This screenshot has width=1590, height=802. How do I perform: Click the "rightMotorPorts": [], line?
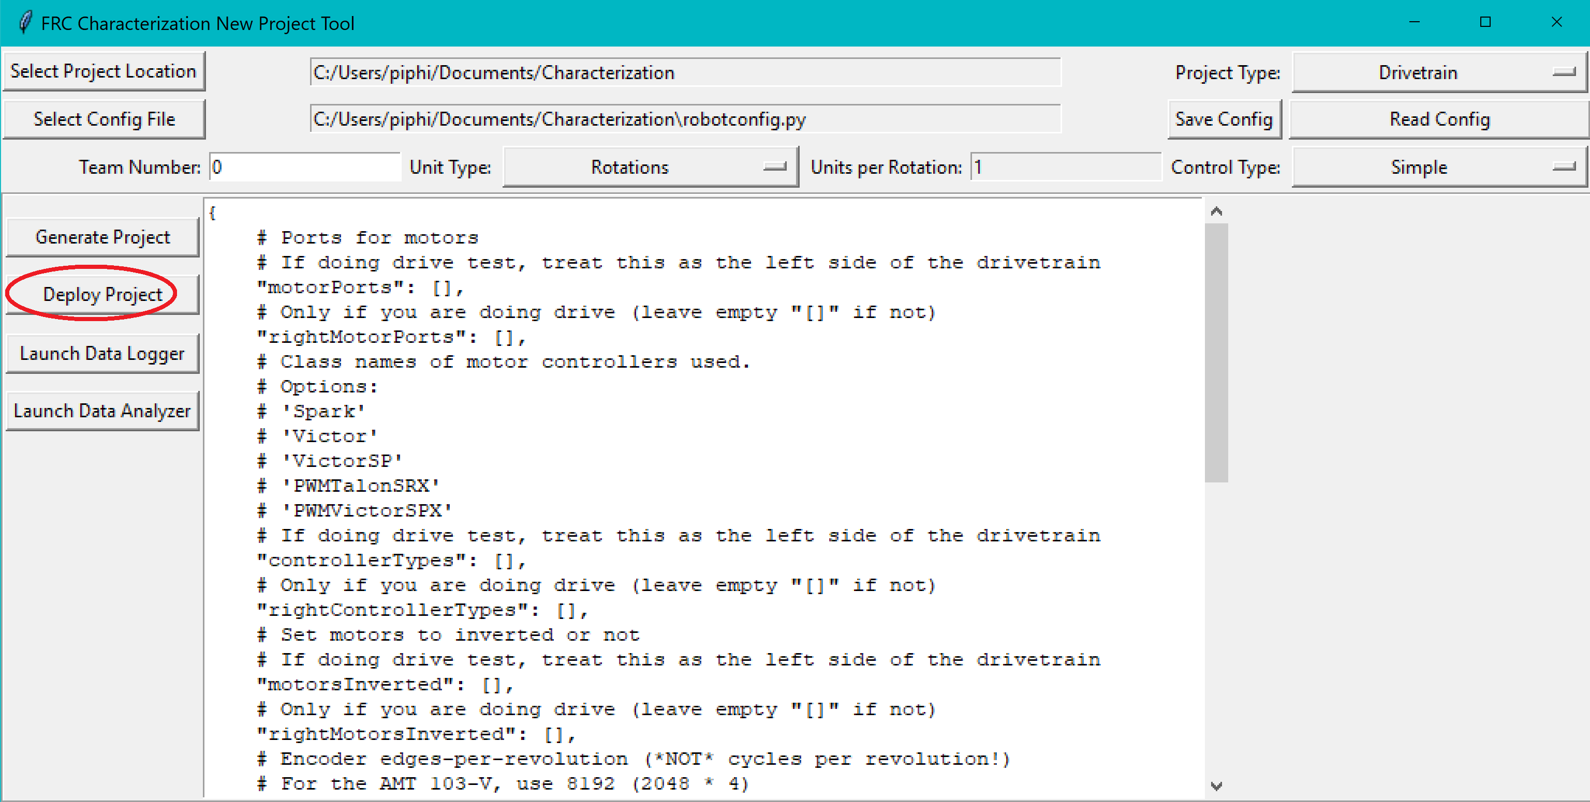391,338
